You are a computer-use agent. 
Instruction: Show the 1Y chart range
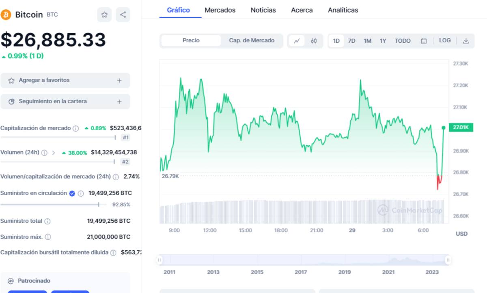point(383,41)
